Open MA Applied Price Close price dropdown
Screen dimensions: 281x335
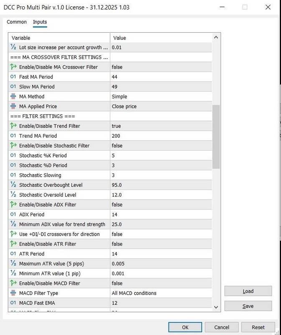click(161, 106)
